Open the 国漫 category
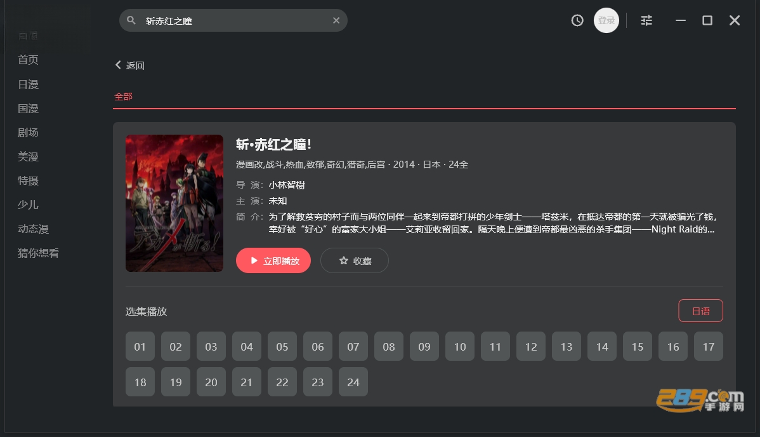Viewport: 760px width, 437px height. pyautogui.click(x=28, y=109)
